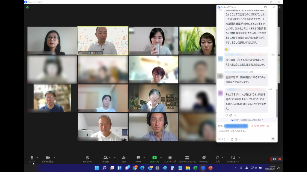Image resolution: width=307 pixels, height=172 pixels.
Task: Click the send message arrow in chat
Action: pos(273,139)
